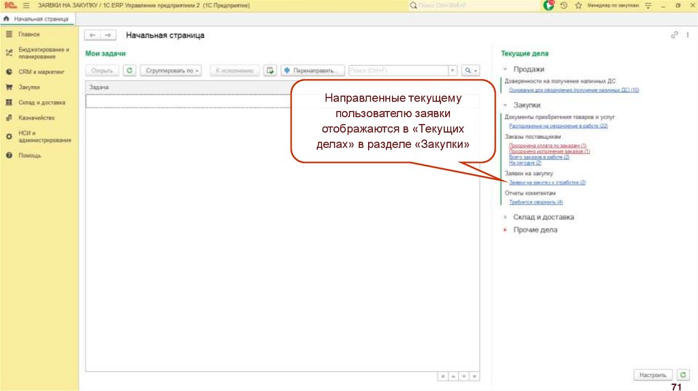Image resolution: width=698 pixels, height=391 pixels.
Task: Open the На сегодня link
Action: point(526,163)
